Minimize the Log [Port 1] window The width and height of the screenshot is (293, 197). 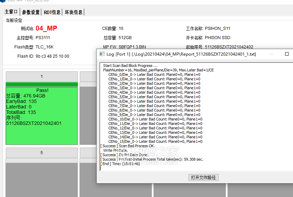(271, 54)
